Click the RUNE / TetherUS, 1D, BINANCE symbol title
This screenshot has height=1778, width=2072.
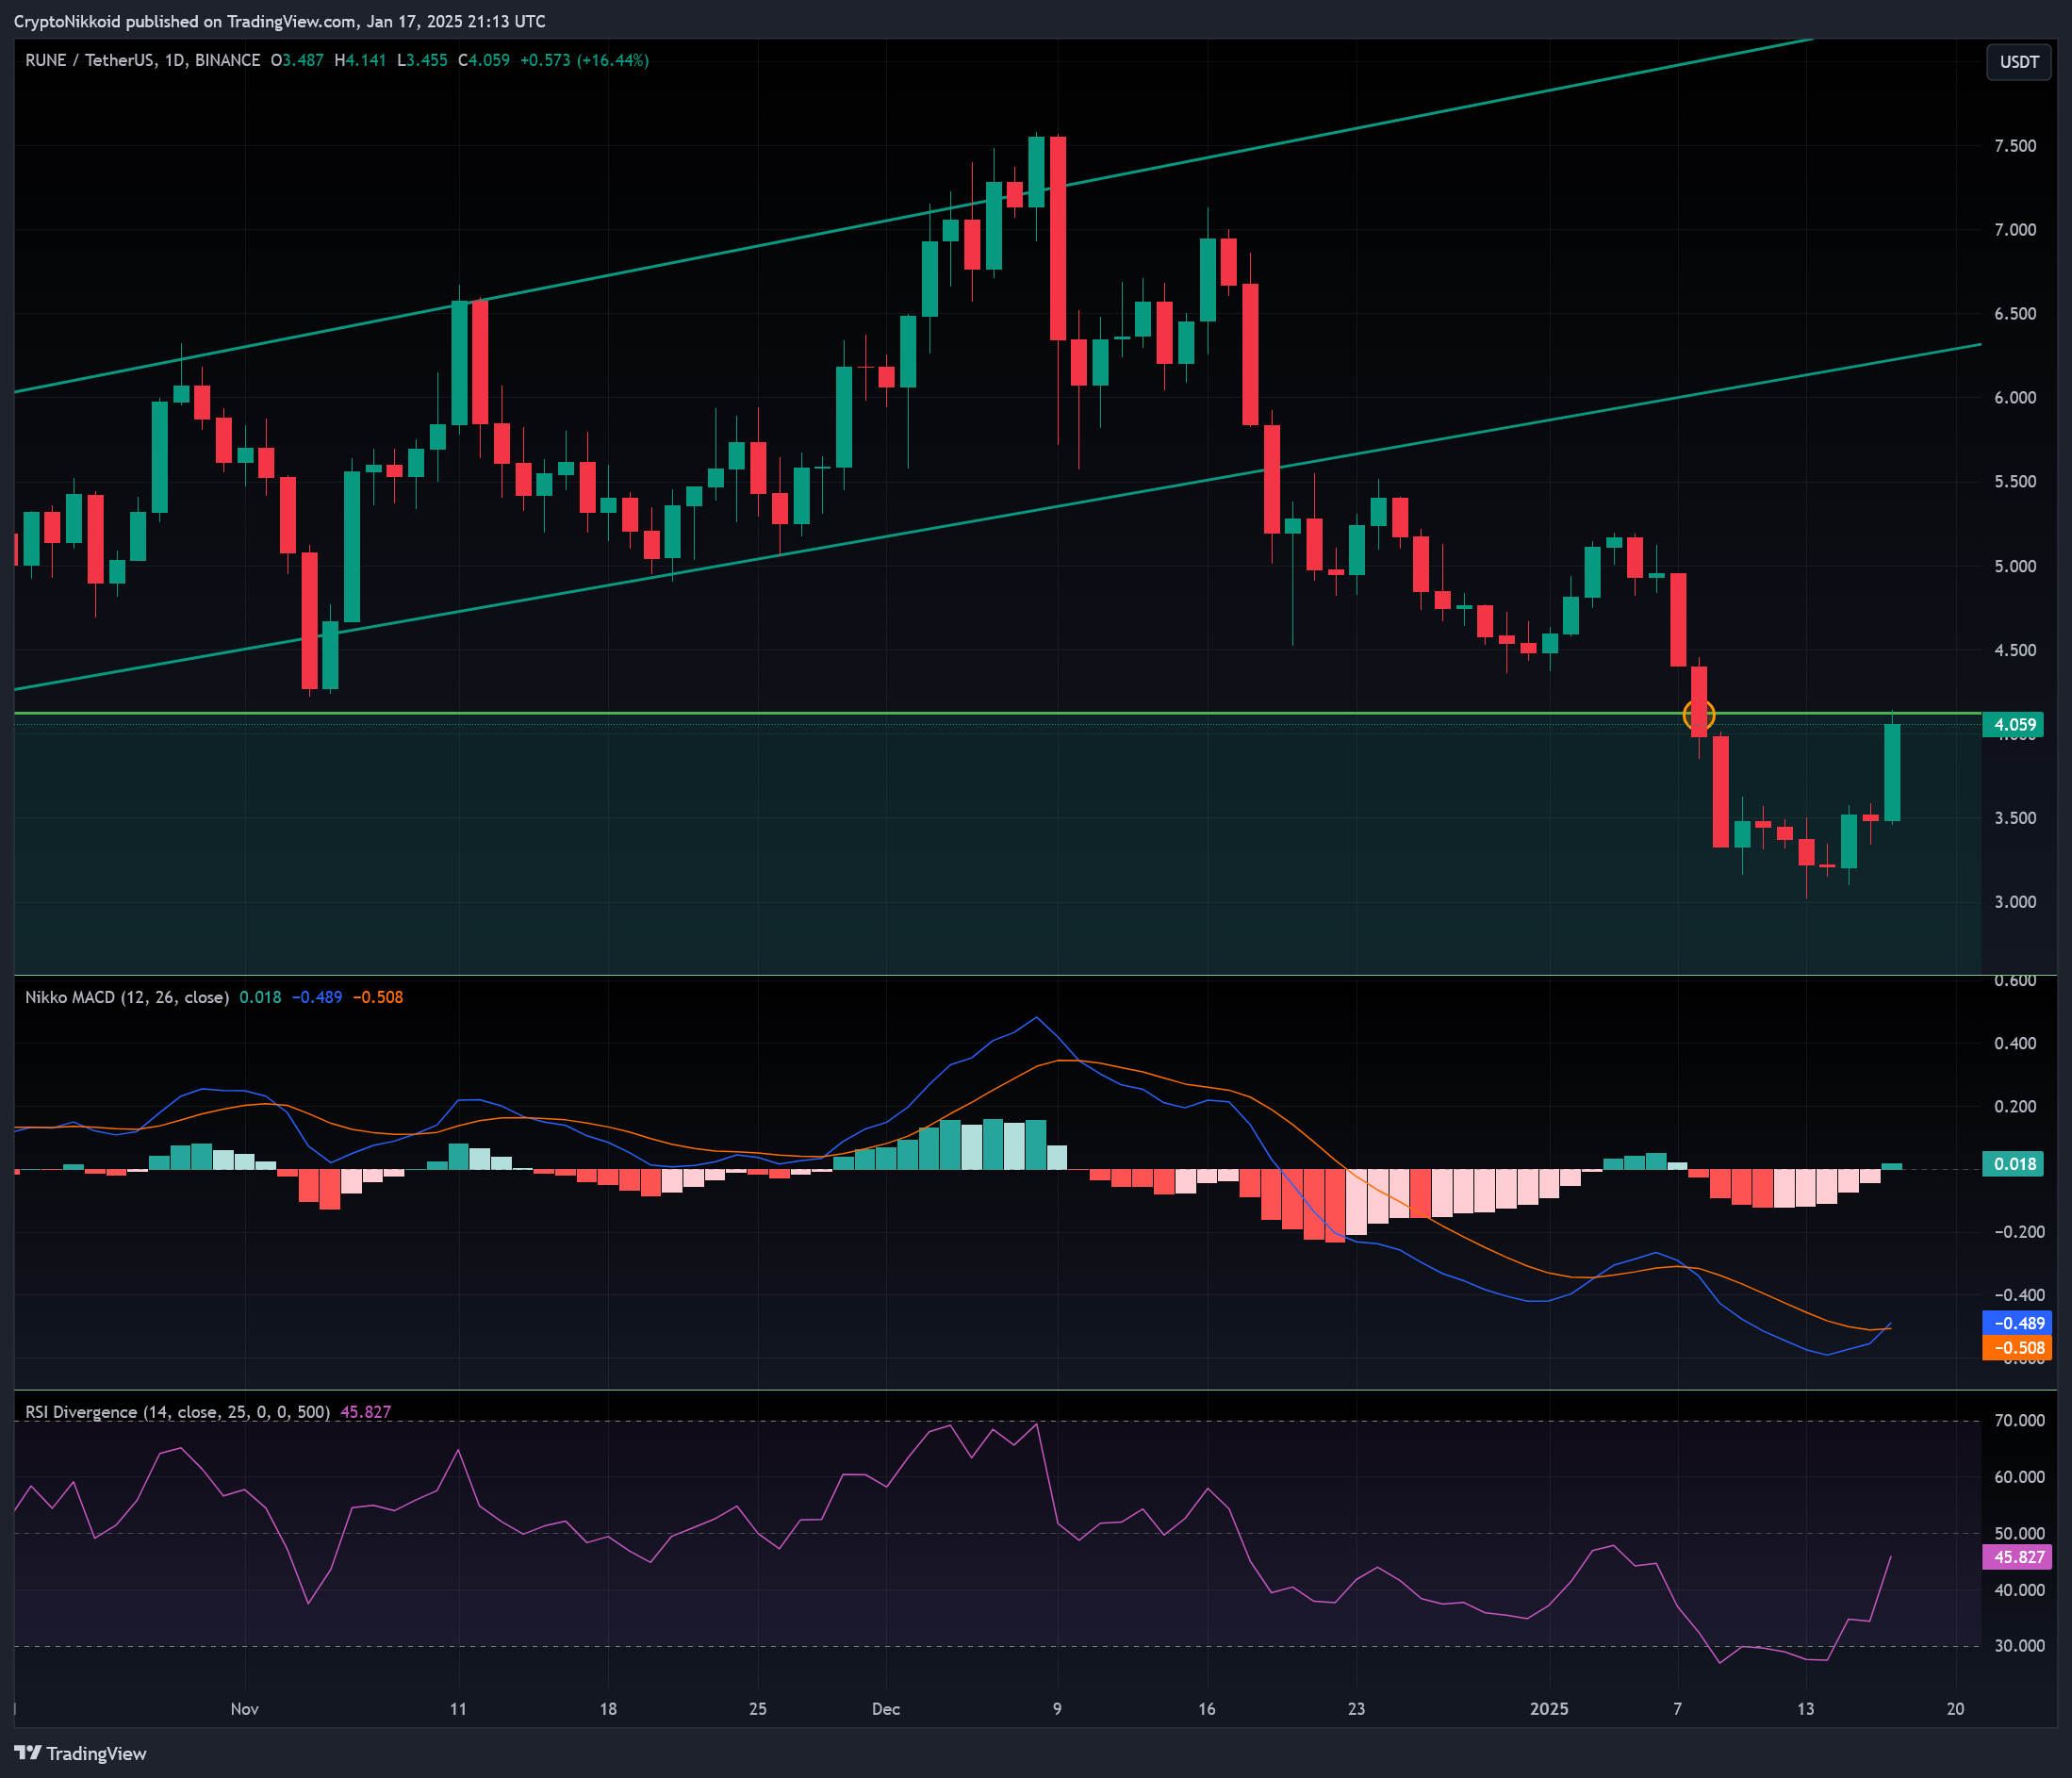coord(143,60)
